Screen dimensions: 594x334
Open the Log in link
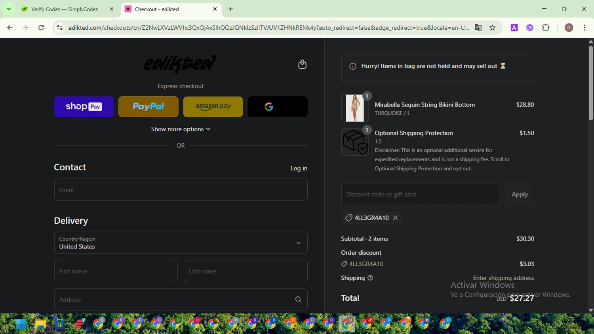[x=299, y=168]
